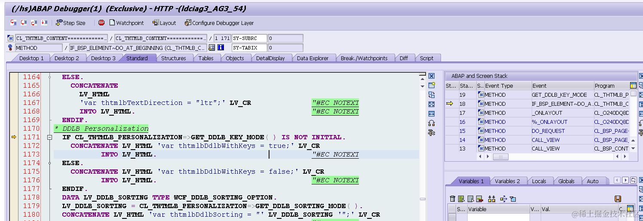The image size is (643, 221).
Task: Click the delete row icon with red bar
Action: click(480, 199)
